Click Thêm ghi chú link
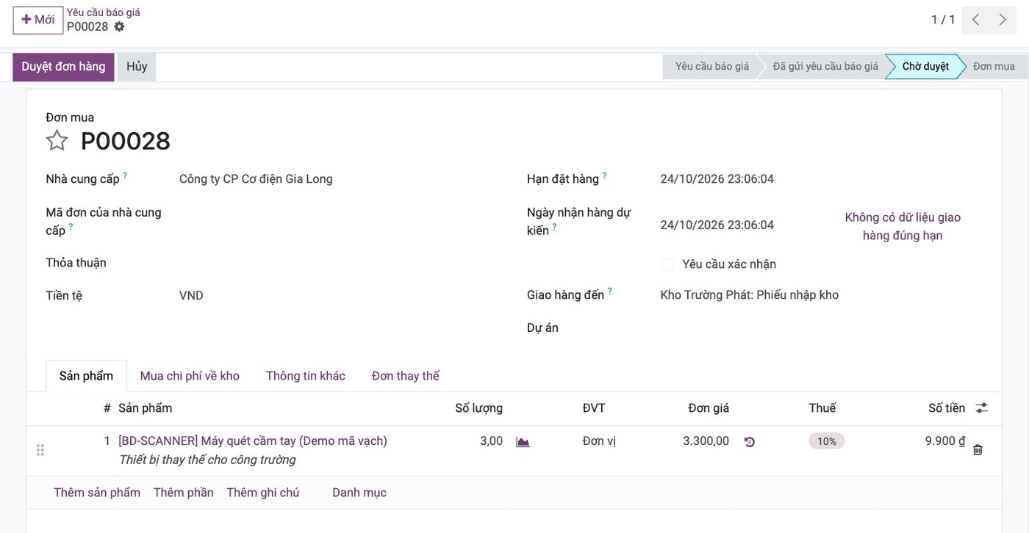The width and height of the screenshot is (1029, 533). point(263,493)
